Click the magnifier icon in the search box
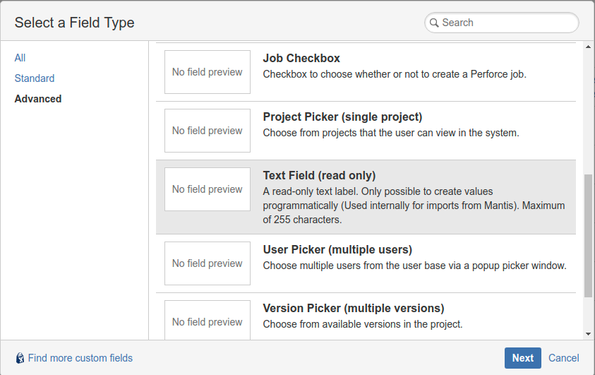This screenshot has width=595, height=375. click(x=433, y=23)
